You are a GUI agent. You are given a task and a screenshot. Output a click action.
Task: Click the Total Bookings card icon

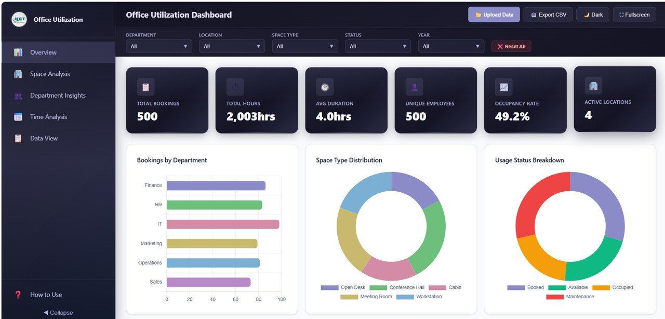click(145, 86)
